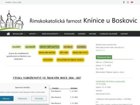
Task: Close the consent dialog with X
Action: tap(46, 87)
